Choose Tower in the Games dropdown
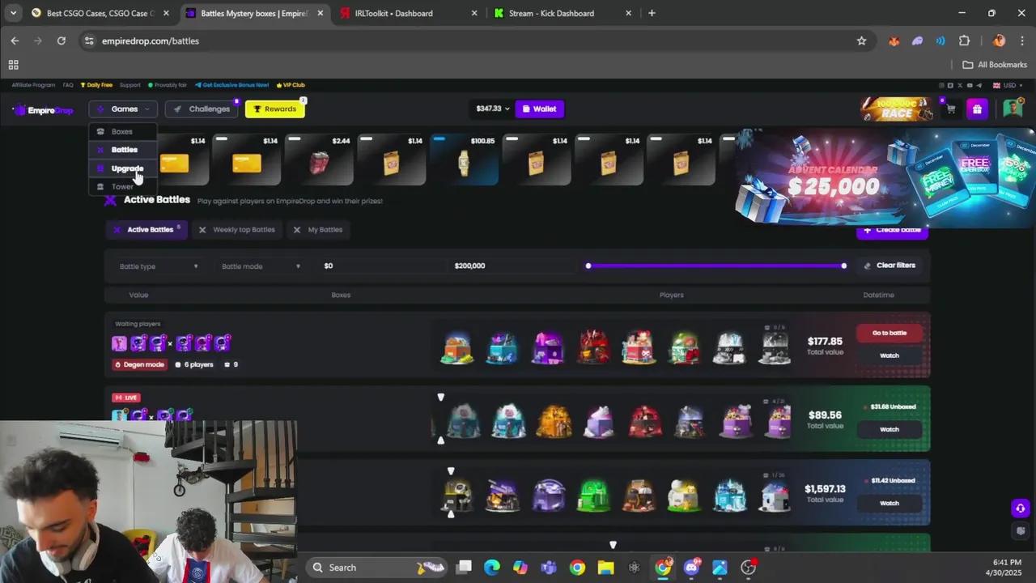 pos(122,186)
